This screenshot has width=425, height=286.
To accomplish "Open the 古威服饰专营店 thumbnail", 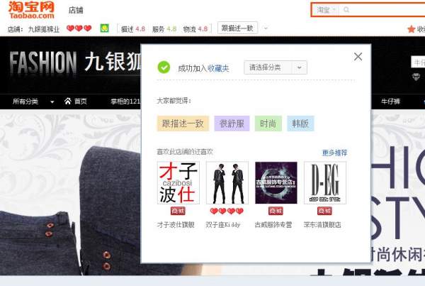I will pos(276,182).
